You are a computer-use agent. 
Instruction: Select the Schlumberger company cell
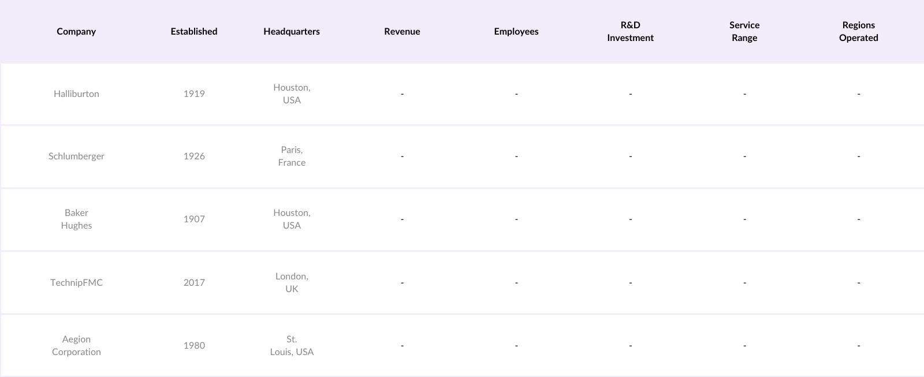(x=76, y=156)
